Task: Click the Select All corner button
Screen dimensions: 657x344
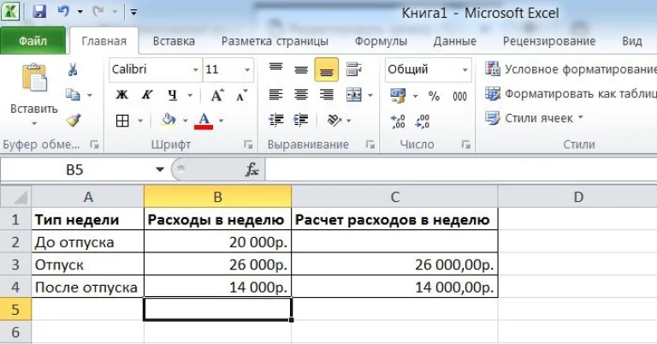Action: point(16,197)
